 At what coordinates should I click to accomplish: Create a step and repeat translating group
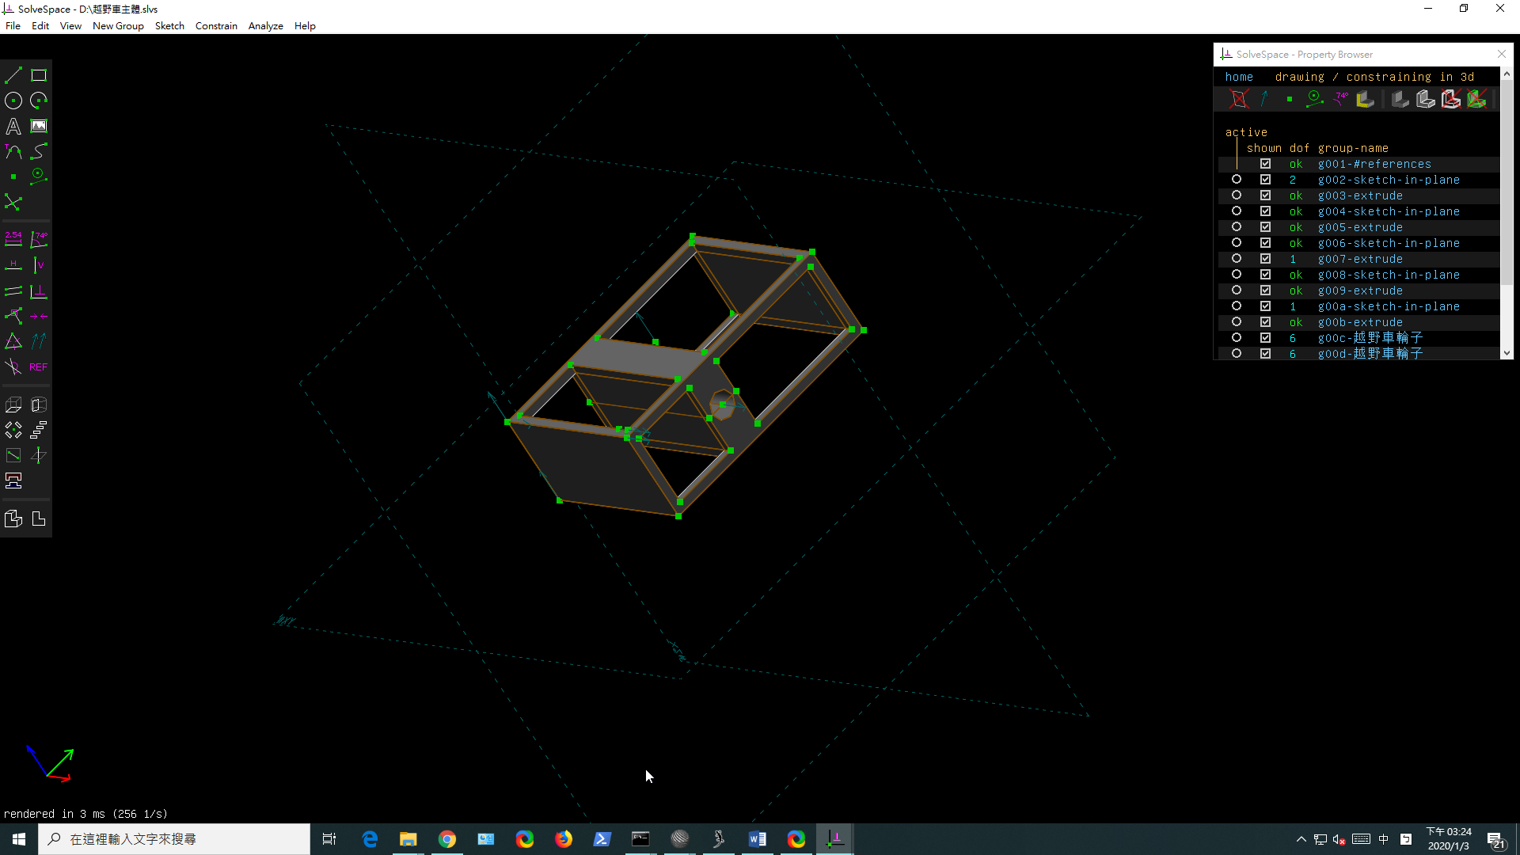39,430
